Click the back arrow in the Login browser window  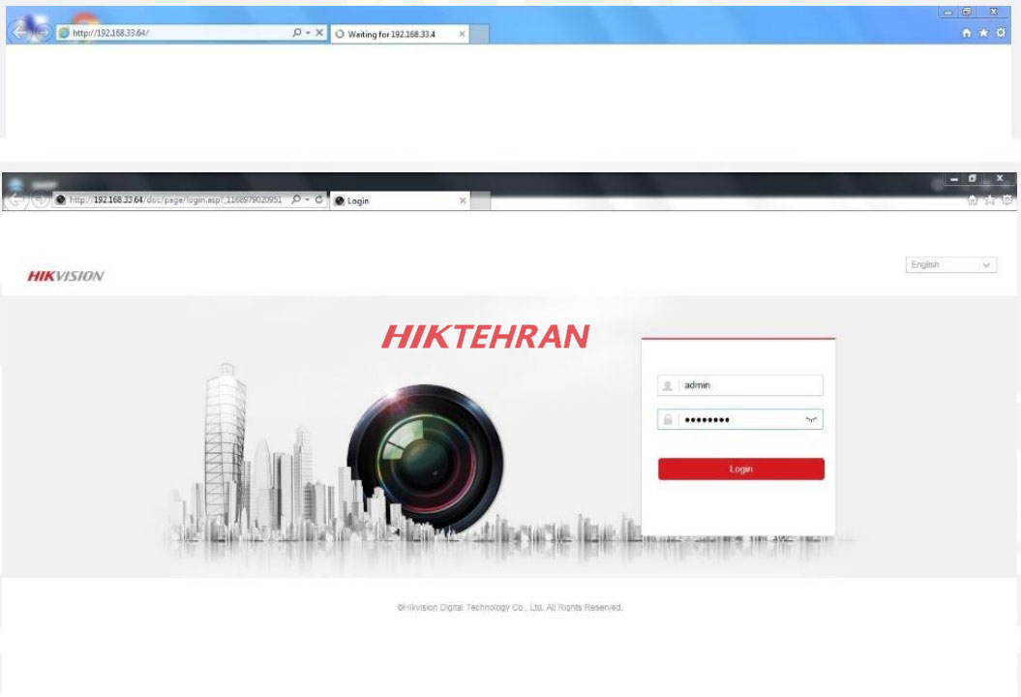[16, 200]
